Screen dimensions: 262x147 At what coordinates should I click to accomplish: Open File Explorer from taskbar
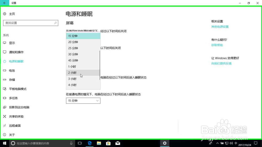99,143
